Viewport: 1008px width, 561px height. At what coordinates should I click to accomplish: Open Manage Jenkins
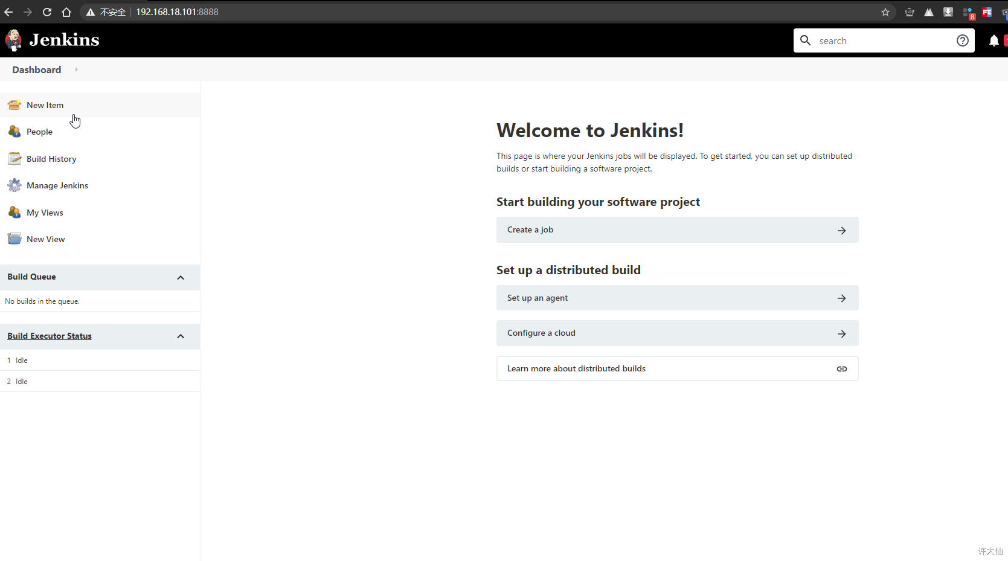tap(57, 185)
